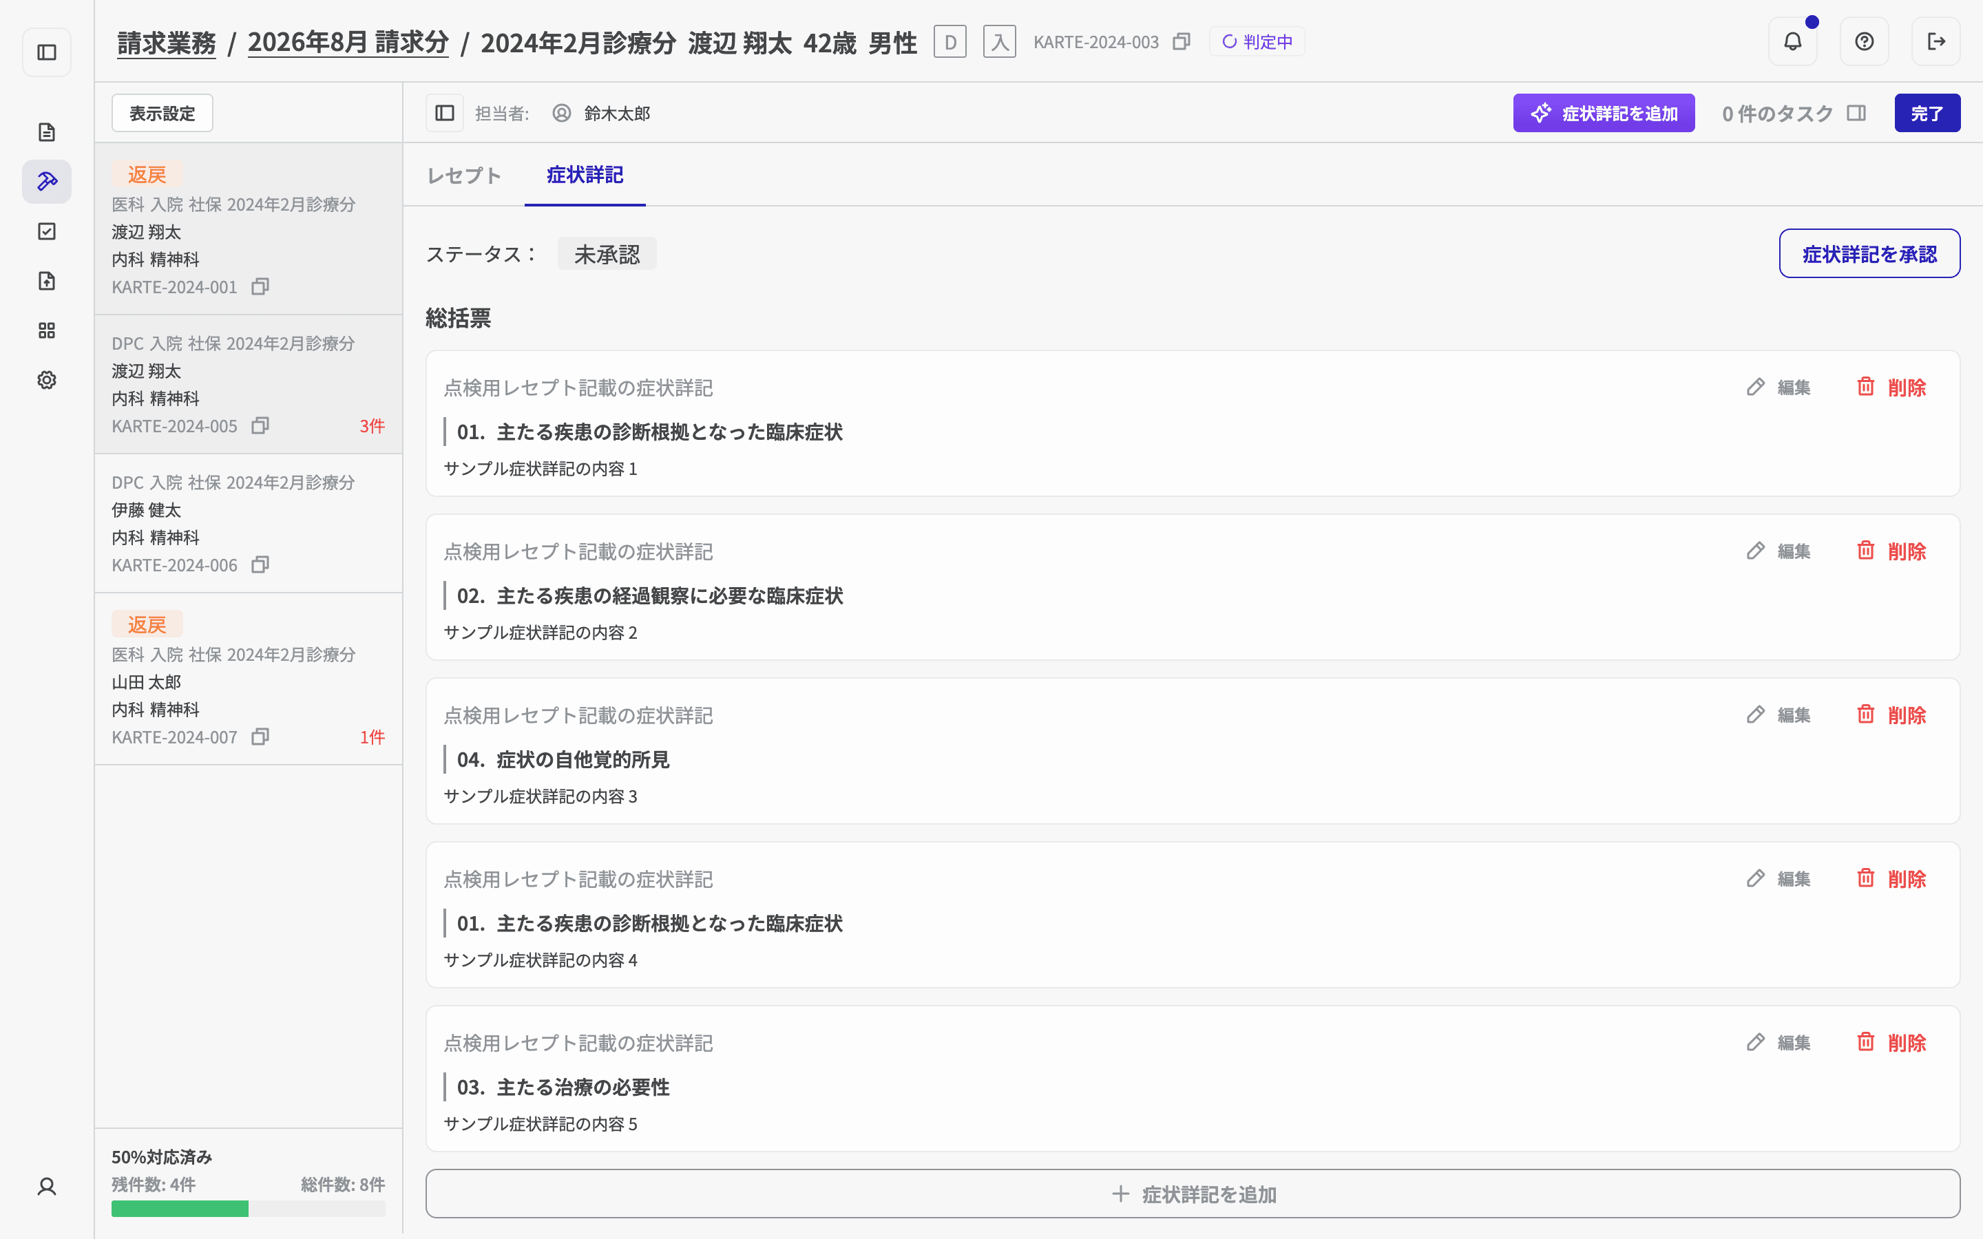Click the logout icon
Viewport: 1983px width, 1239px height.
(1936, 41)
